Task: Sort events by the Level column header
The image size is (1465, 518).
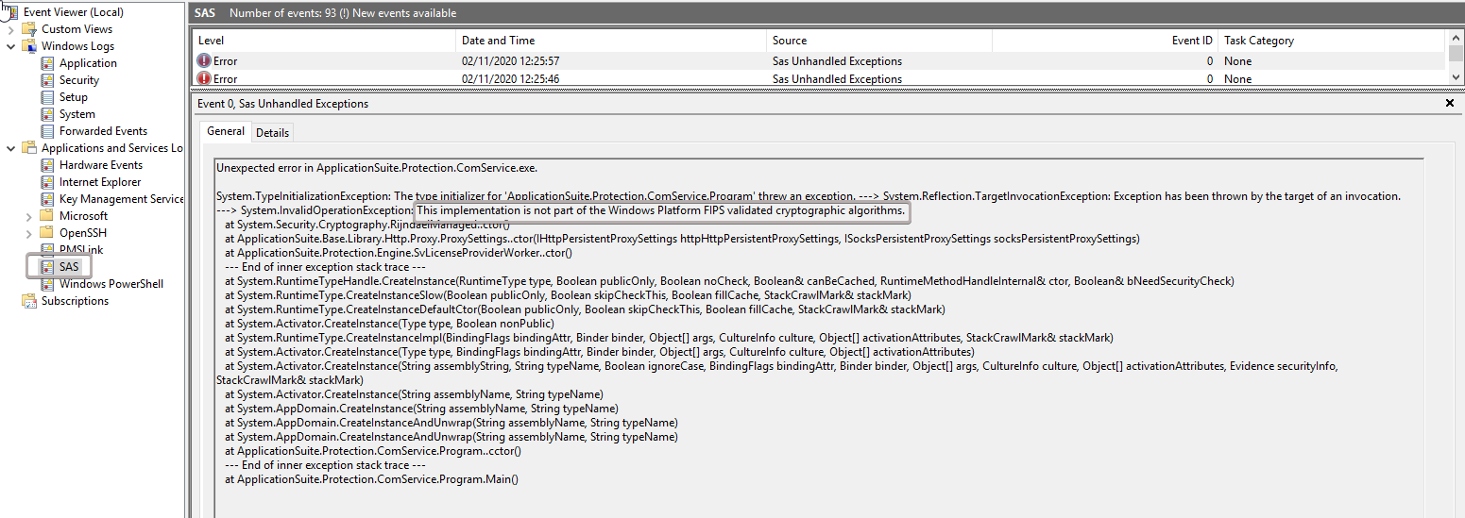Action: pos(212,41)
